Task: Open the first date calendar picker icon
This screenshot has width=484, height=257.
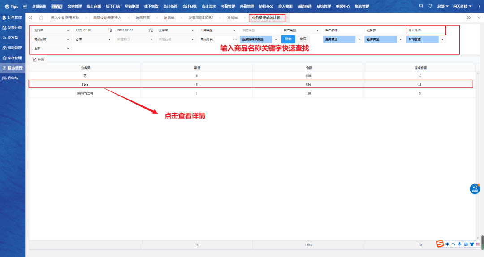Action: 109,30
